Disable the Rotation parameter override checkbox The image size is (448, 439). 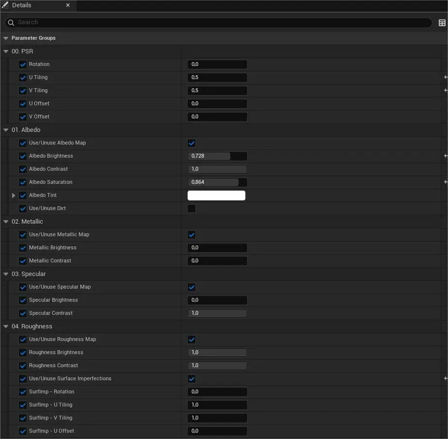(23, 65)
